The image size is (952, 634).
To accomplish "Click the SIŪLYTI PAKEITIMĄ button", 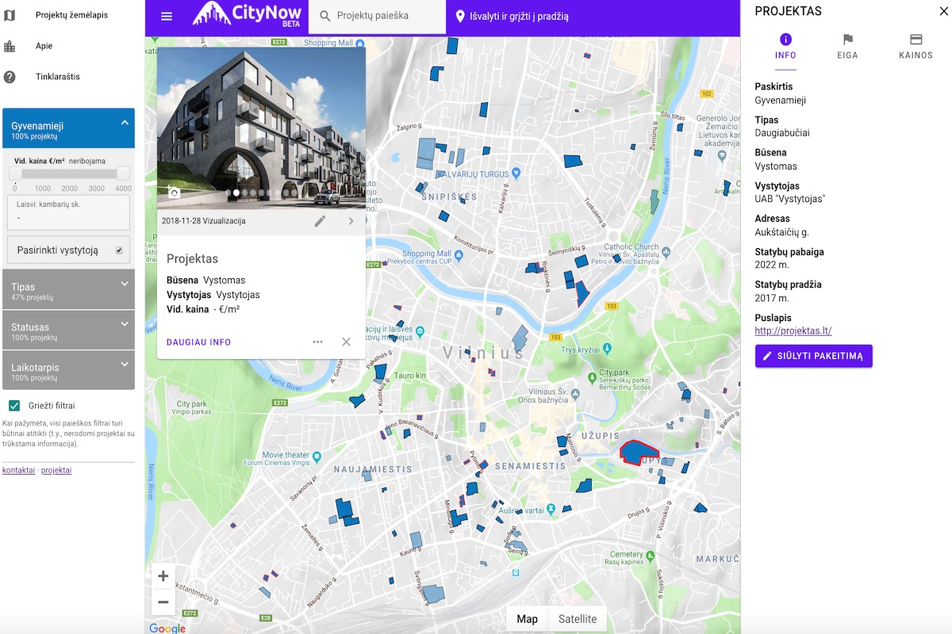I will 814,356.
